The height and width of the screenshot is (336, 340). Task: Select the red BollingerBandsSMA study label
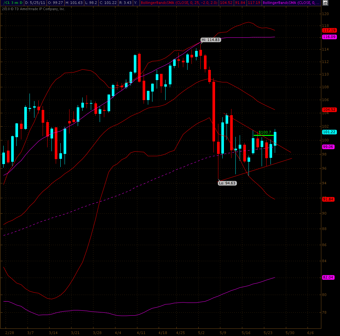[179, 3]
